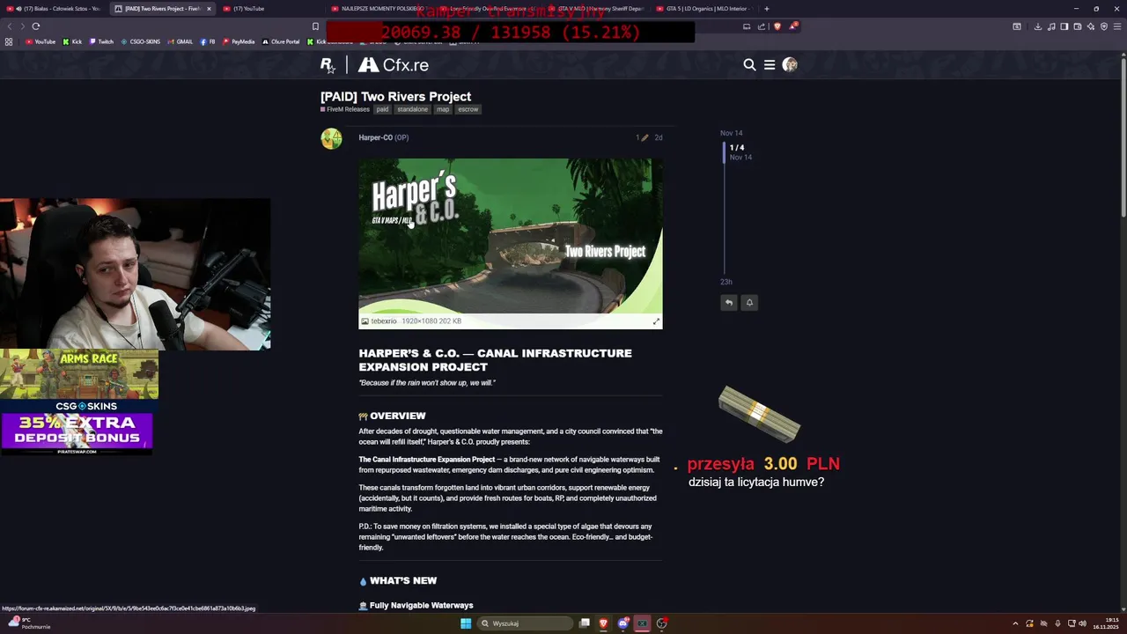Bookmark this page icon in the address bar

[315, 26]
